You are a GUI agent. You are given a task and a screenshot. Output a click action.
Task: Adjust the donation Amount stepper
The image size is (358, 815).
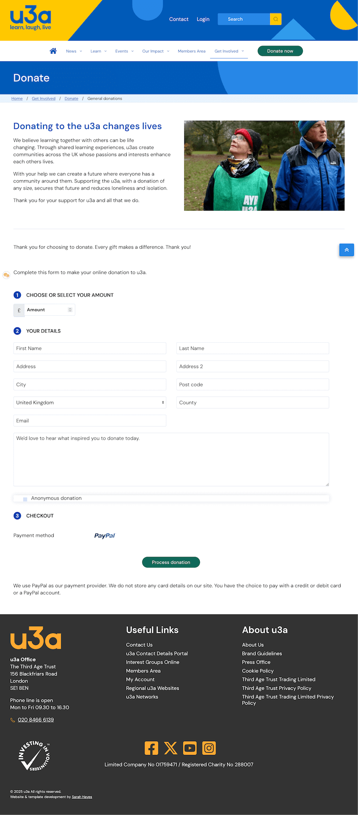pos(70,310)
